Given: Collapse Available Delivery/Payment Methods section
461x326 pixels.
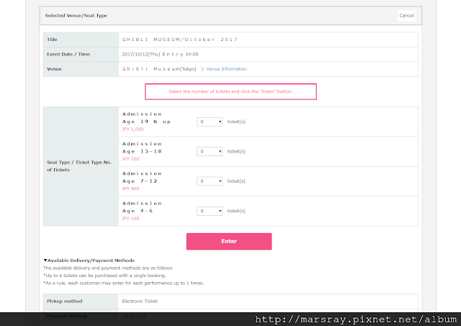Looking at the screenshot, I should click(x=89, y=261).
